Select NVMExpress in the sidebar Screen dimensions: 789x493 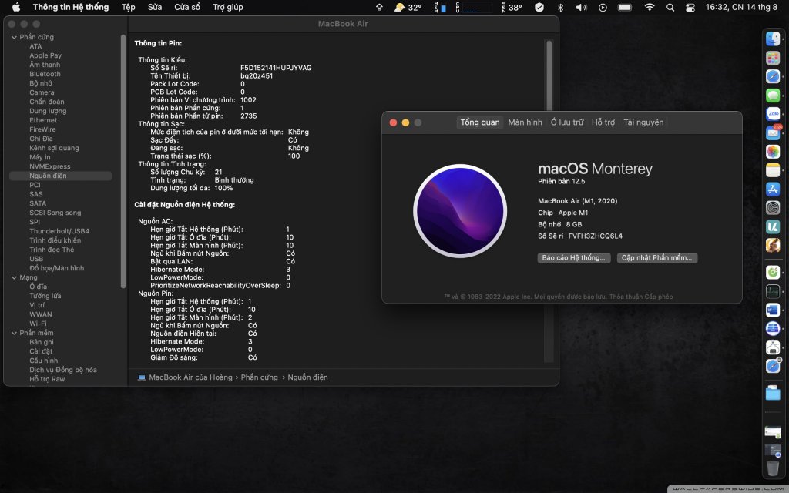coord(50,166)
